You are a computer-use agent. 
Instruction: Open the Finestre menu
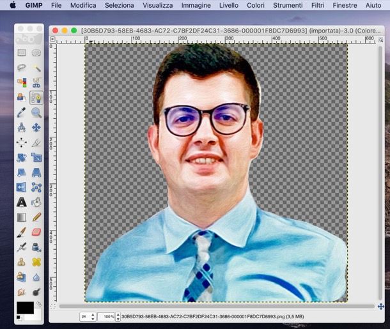[x=345, y=5]
